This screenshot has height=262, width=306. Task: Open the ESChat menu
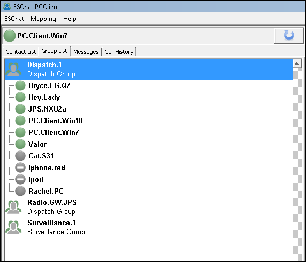[x=14, y=19]
